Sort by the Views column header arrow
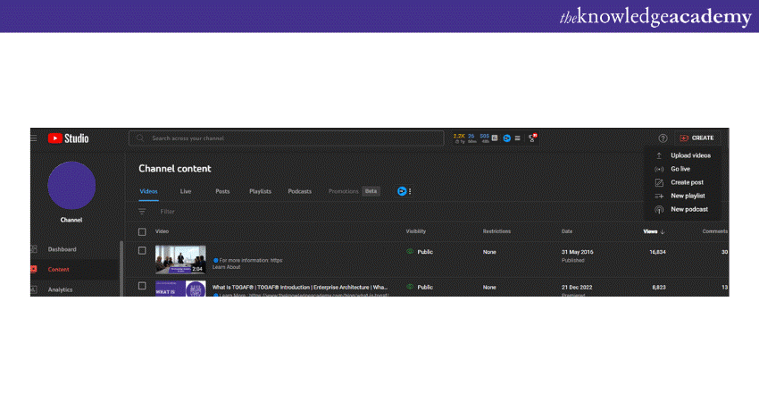 click(x=662, y=231)
